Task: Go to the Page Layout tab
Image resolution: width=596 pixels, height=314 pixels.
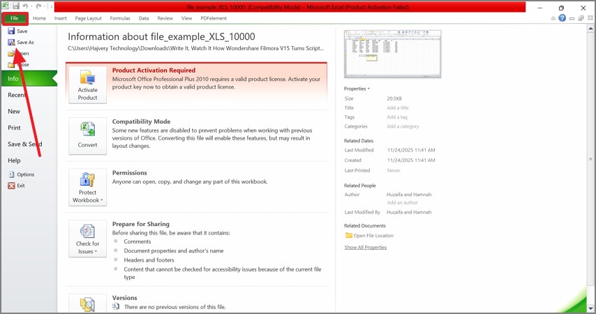Action: pos(88,18)
